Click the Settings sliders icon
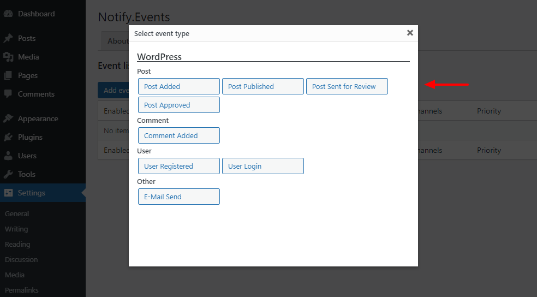Image resolution: width=537 pixels, height=297 pixels. [x=8, y=193]
